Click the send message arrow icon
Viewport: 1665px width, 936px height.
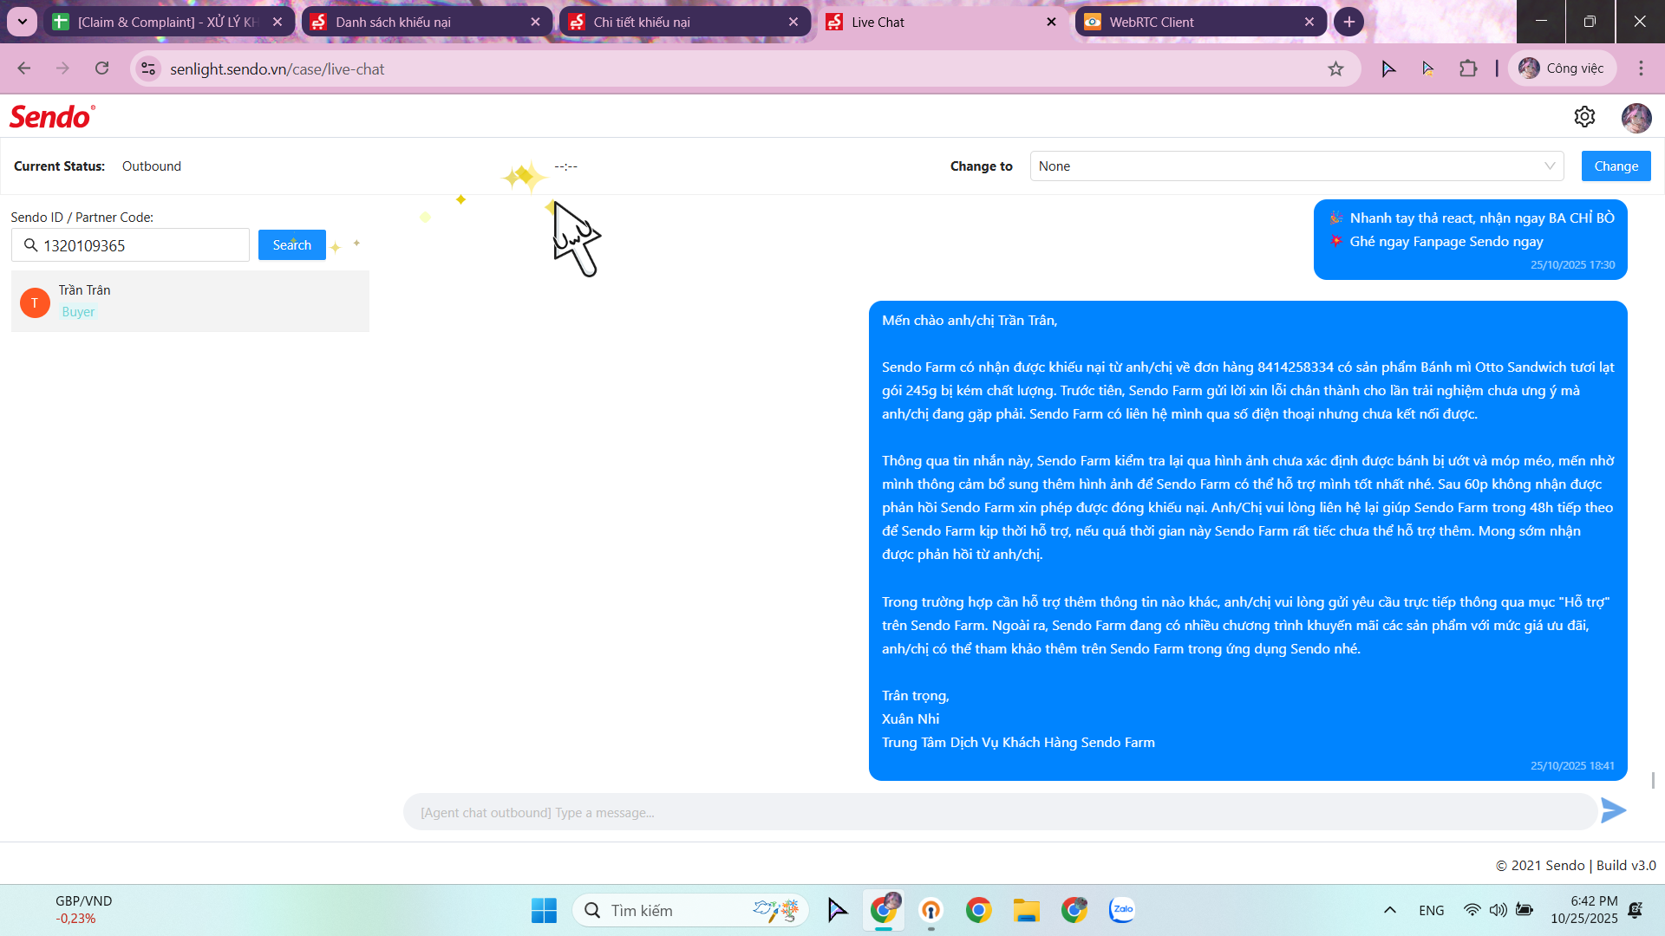coord(1613,811)
